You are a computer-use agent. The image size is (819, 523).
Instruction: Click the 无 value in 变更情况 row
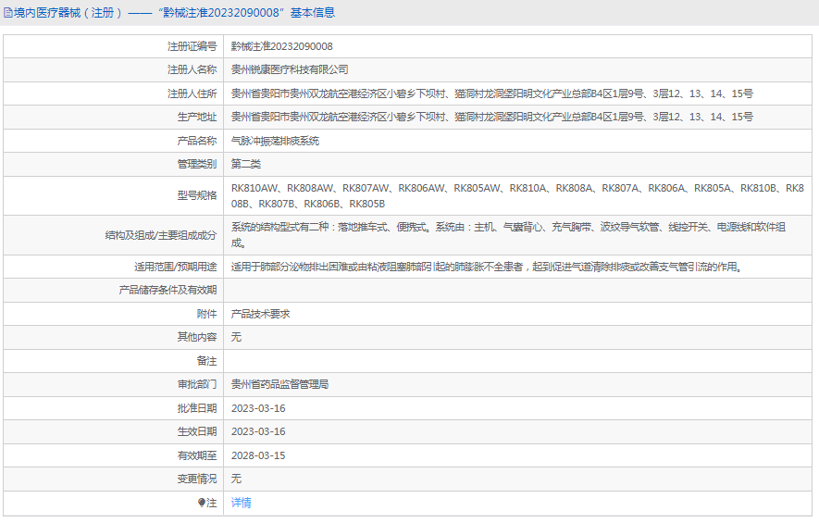pyautogui.click(x=236, y=479)
